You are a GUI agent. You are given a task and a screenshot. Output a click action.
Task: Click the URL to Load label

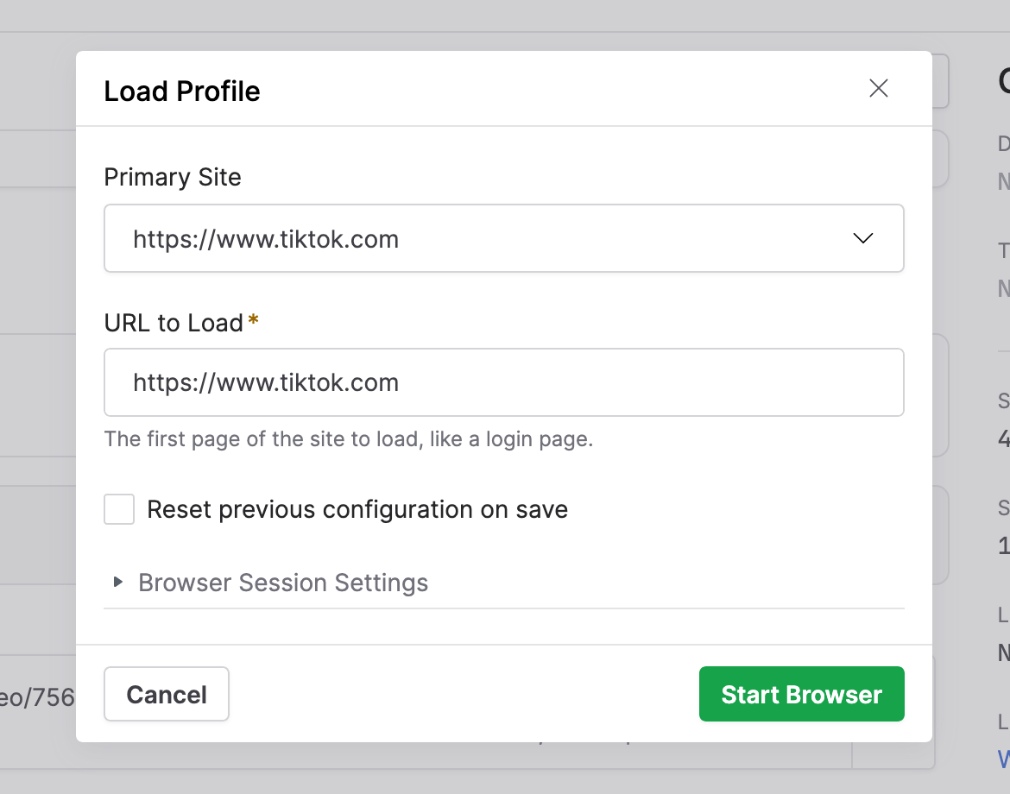(x=173, y=323)
